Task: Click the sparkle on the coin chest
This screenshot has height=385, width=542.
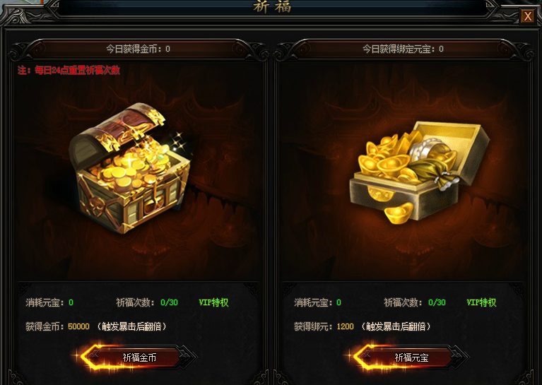Action: tap(179, 141)
